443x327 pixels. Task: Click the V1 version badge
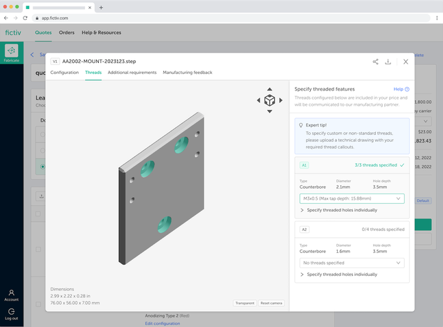pos(55,62)
